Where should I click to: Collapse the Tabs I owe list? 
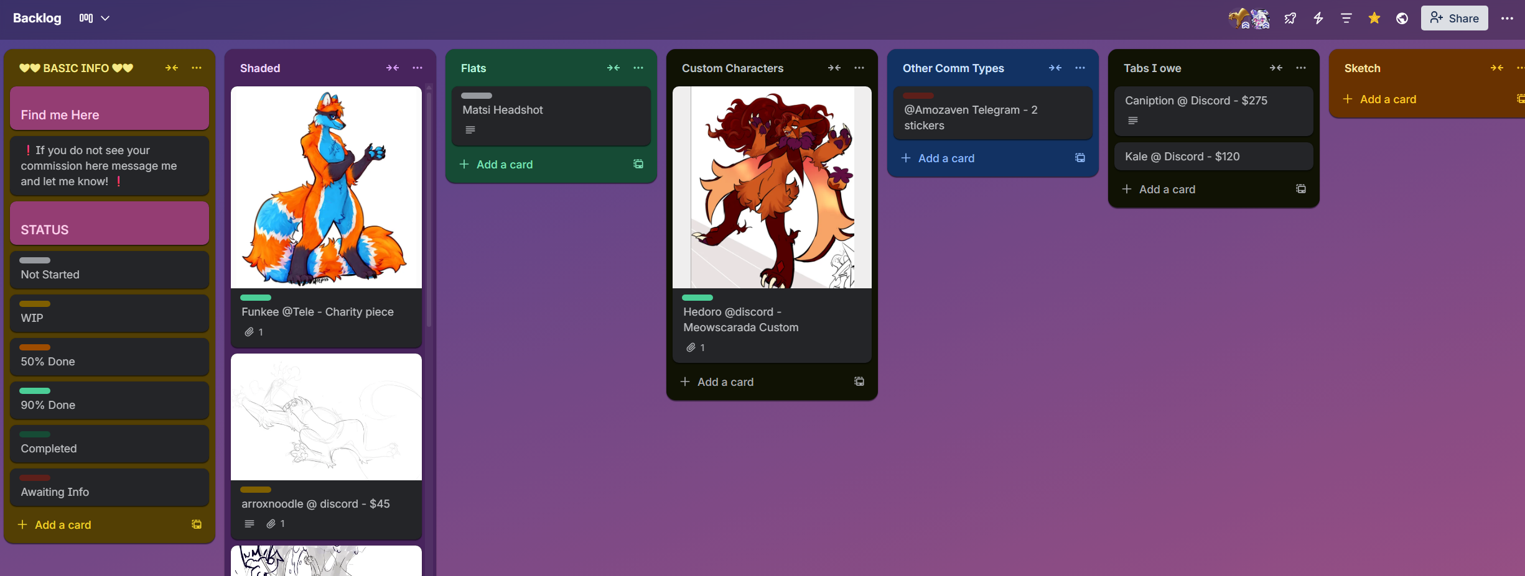click(x=1276, y=68)
